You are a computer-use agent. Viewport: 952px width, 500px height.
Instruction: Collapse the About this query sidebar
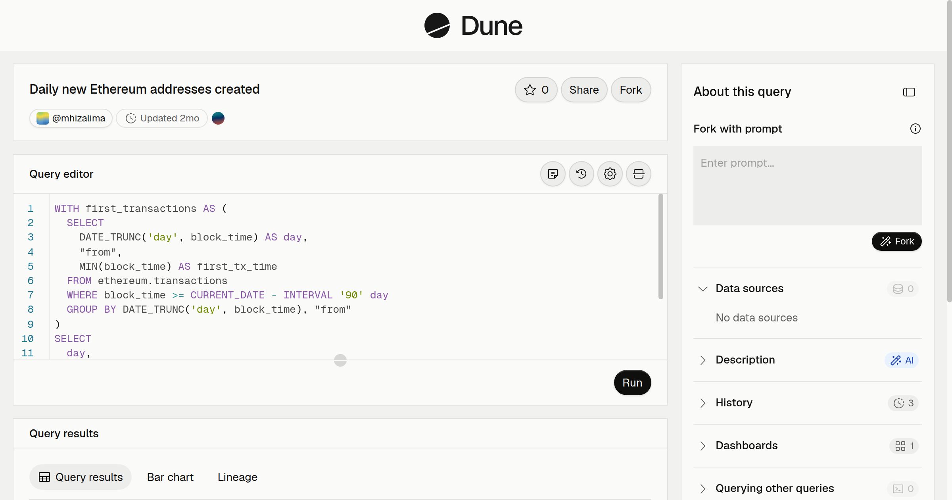coord(909,92)
